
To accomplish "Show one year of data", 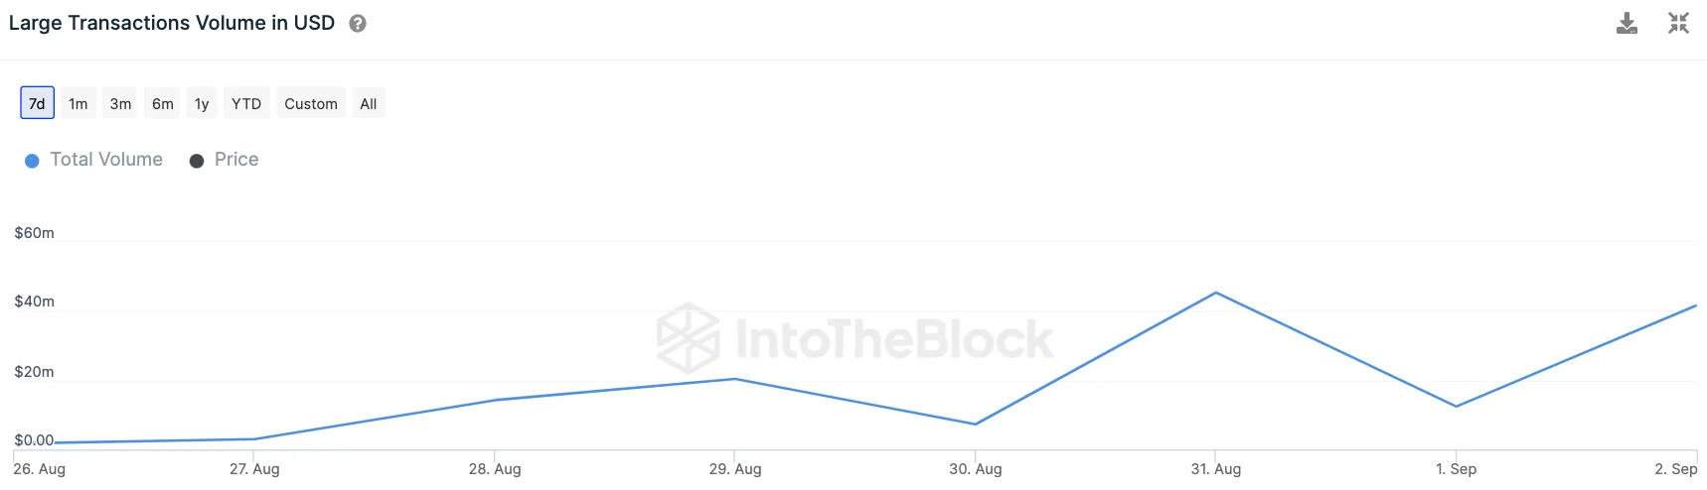I will point(202,103).
